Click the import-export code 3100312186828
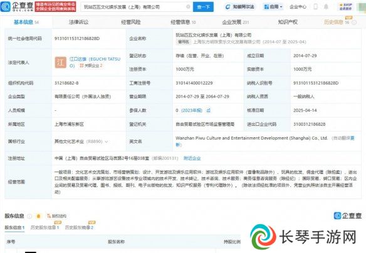The width and height of the screenshot is (366, 253). [309, 124]
